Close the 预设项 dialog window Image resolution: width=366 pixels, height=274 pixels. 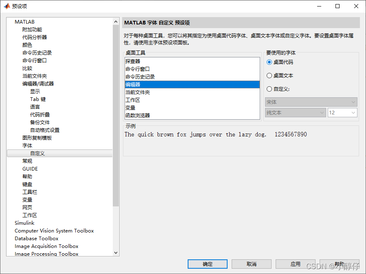pos(356,6)
